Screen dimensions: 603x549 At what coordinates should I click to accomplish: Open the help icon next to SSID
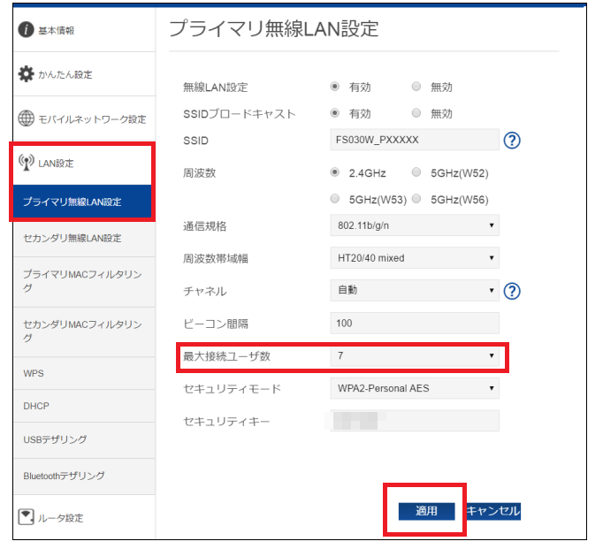pos(511,141)
